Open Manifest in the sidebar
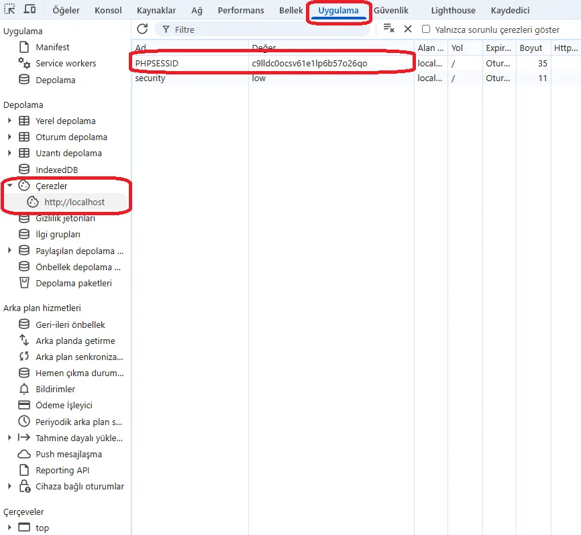The image size is (581, 535). 52,48
